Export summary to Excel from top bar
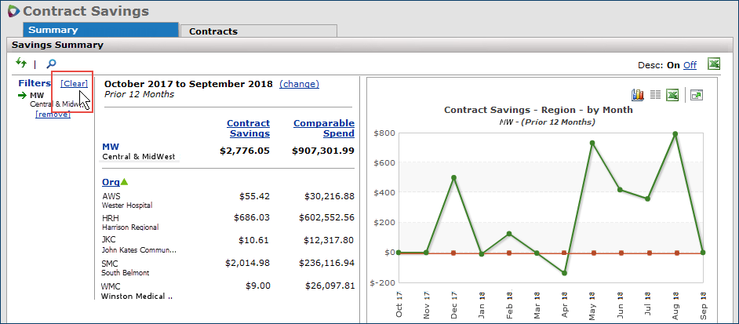Screen dimensions: 739x324 pos(714,64)
